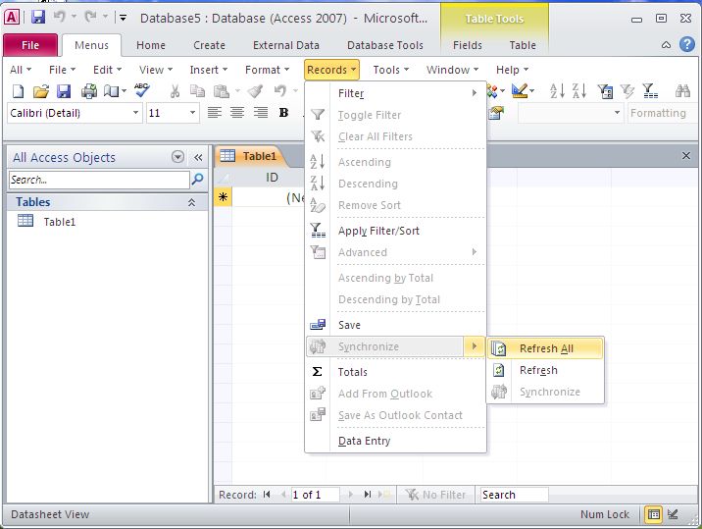Click the Spelling check ABC icon
This screenshot has height=529, width=702.
(x=142, y=90)
